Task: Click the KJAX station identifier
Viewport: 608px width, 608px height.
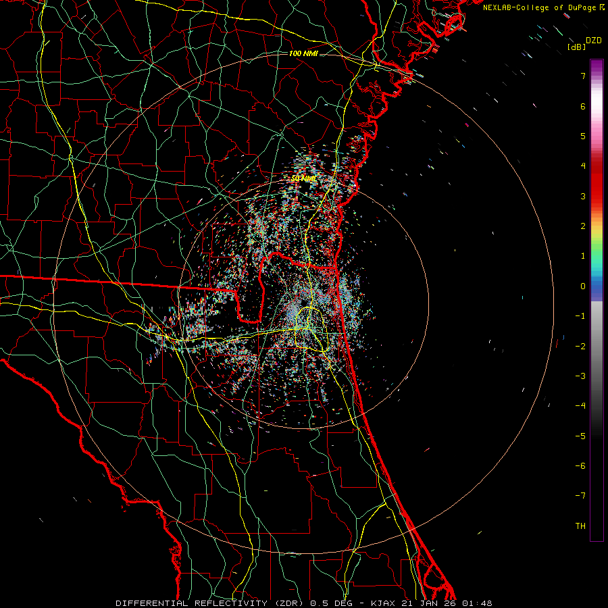Action: click(383, 603)
